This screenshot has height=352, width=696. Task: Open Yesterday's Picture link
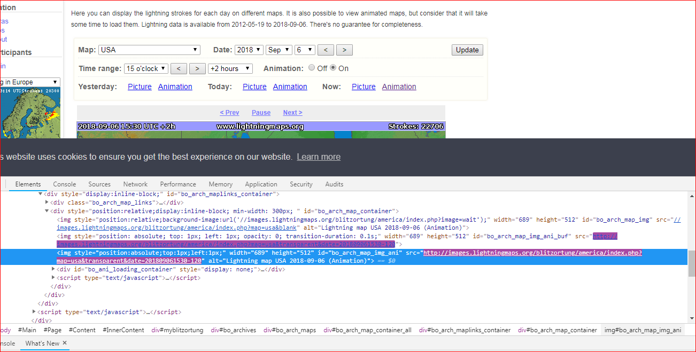click(140, 87)
